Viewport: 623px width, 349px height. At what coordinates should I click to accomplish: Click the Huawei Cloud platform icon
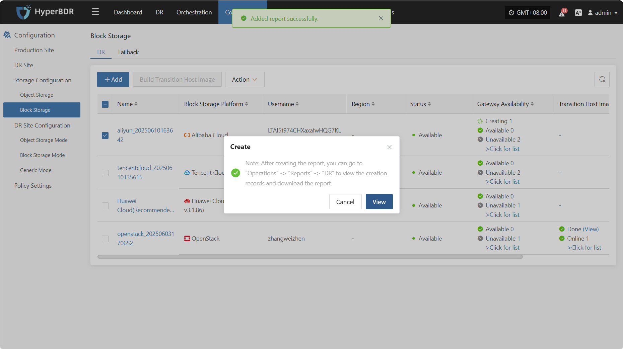tap(187, 201)
